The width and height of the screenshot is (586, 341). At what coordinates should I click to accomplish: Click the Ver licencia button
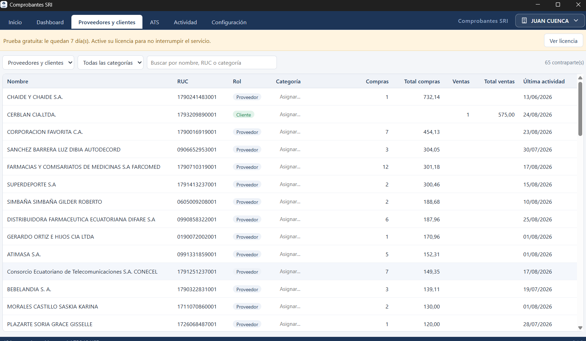tap(563, 41)
